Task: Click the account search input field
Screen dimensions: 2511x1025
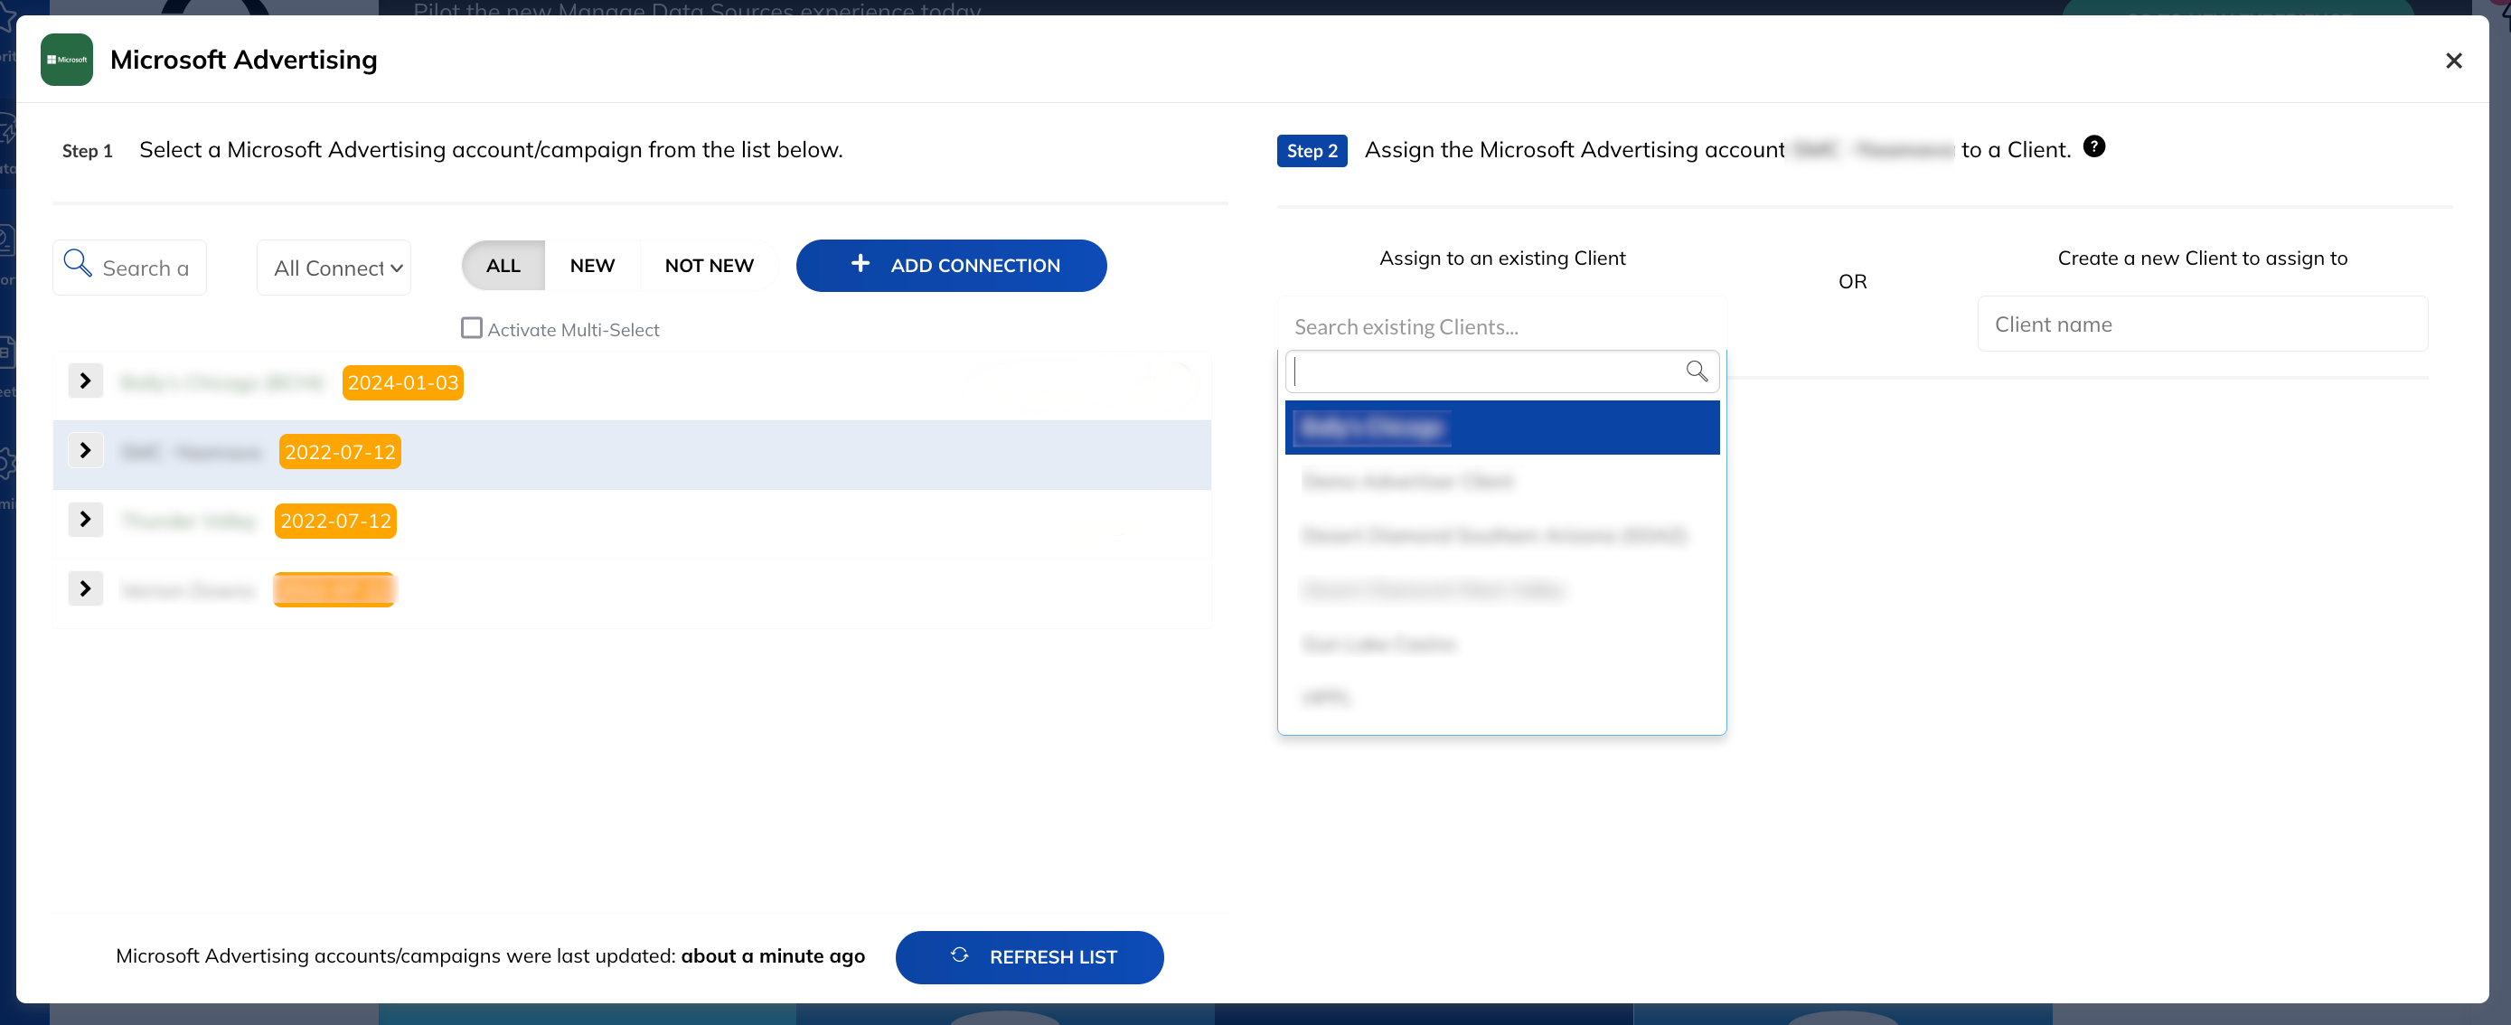Action: click(x=129, y=268)
